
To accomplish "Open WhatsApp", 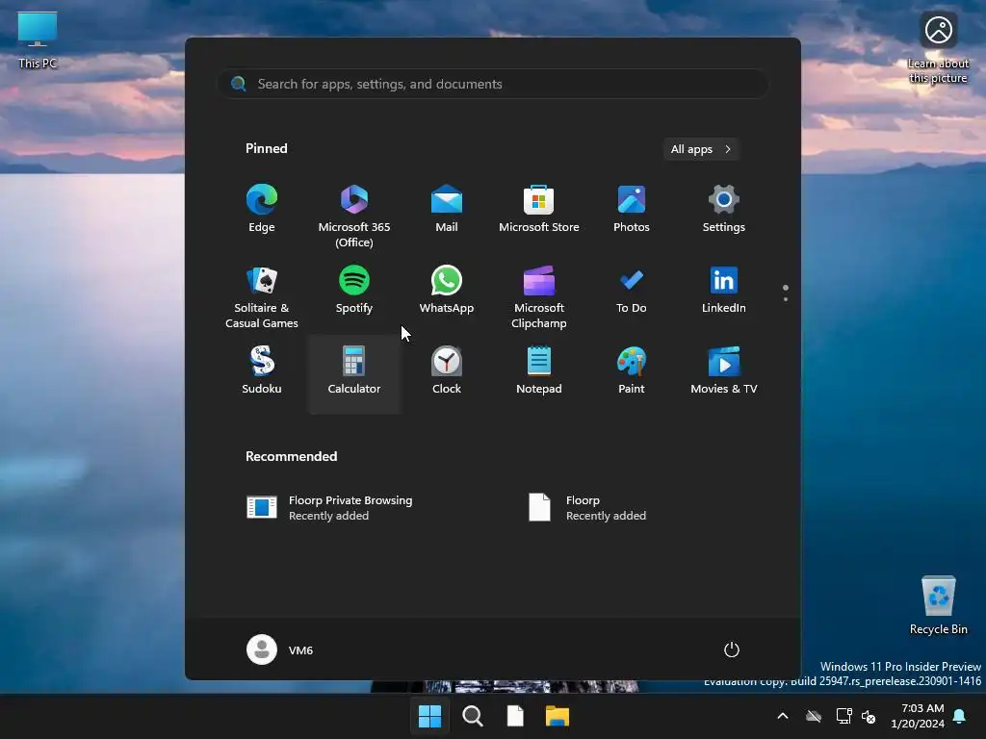I will (x=447, y=291).
